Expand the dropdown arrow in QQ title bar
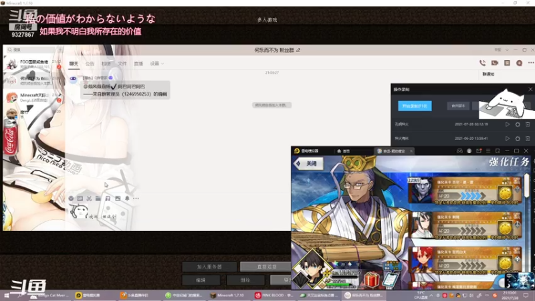This screenshot has width=535, height=301. coord(507,49)
